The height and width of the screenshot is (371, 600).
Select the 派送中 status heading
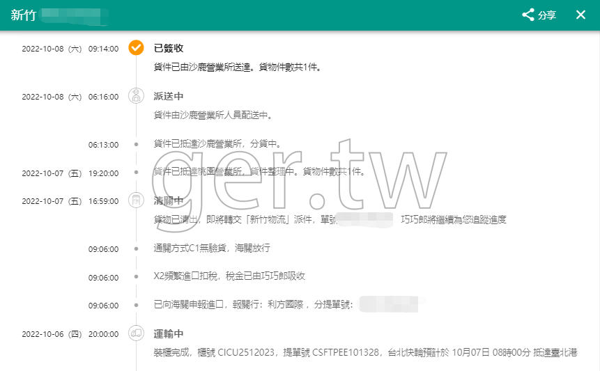pyautogui.click(x=169, y=96)
